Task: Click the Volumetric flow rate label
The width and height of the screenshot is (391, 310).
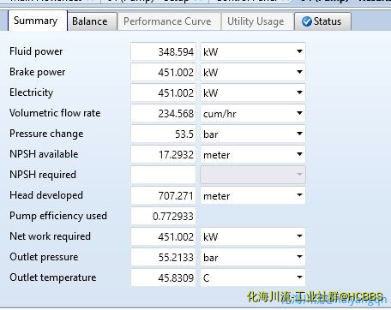Action: point(55,113)
